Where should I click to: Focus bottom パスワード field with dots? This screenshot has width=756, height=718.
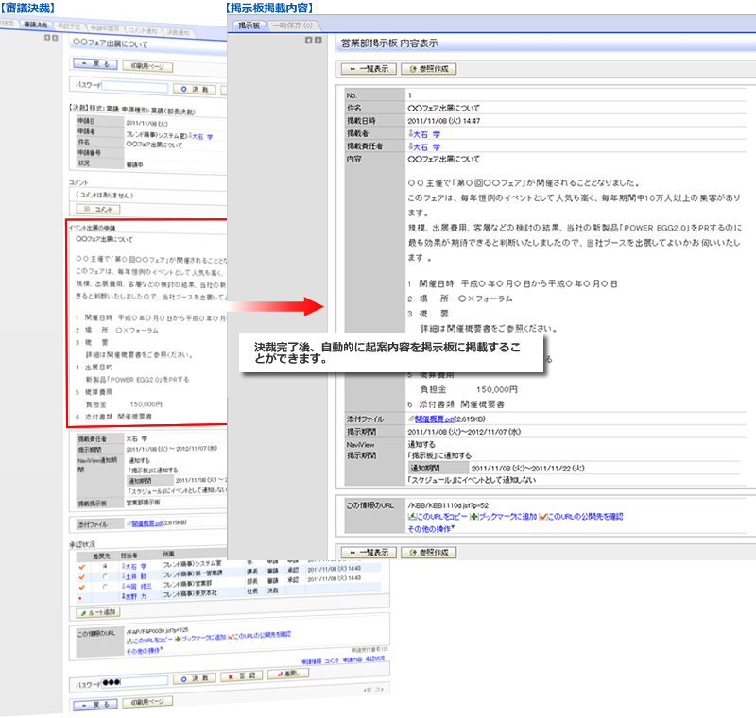[135, 682]
